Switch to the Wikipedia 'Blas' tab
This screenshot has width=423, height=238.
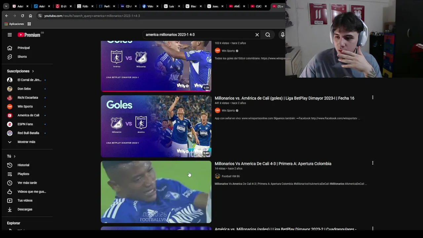(x=194, y=6)
